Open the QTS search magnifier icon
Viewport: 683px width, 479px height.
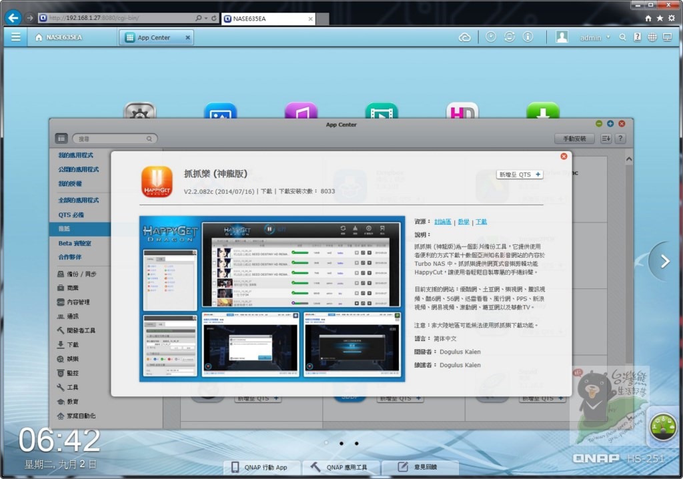(x=622, y=37)
